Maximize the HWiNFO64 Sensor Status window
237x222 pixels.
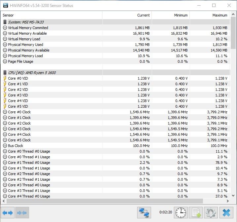(x=214, y=5)
